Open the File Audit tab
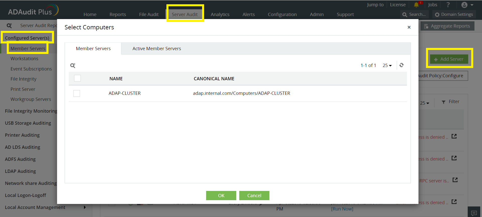The width and height of the screenshot is (482, 217). click(x=149, y=15)
